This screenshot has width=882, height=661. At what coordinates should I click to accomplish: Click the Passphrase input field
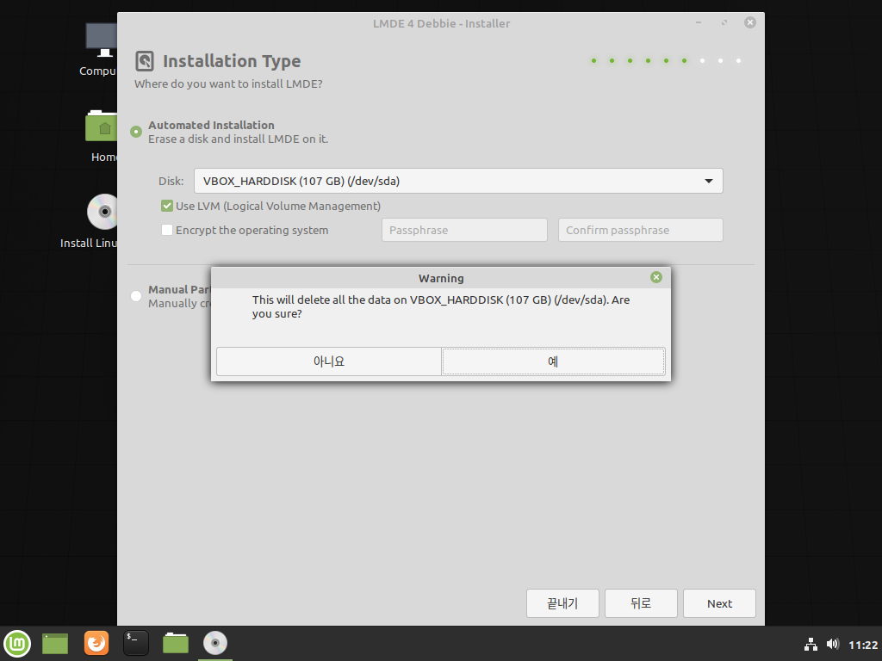pos(464,230)
